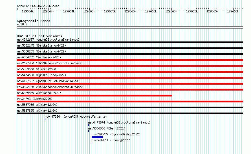Click the small blue mark under nsv4473874
The width and height of the screenshot is (251, 154).
pos(89,125)
